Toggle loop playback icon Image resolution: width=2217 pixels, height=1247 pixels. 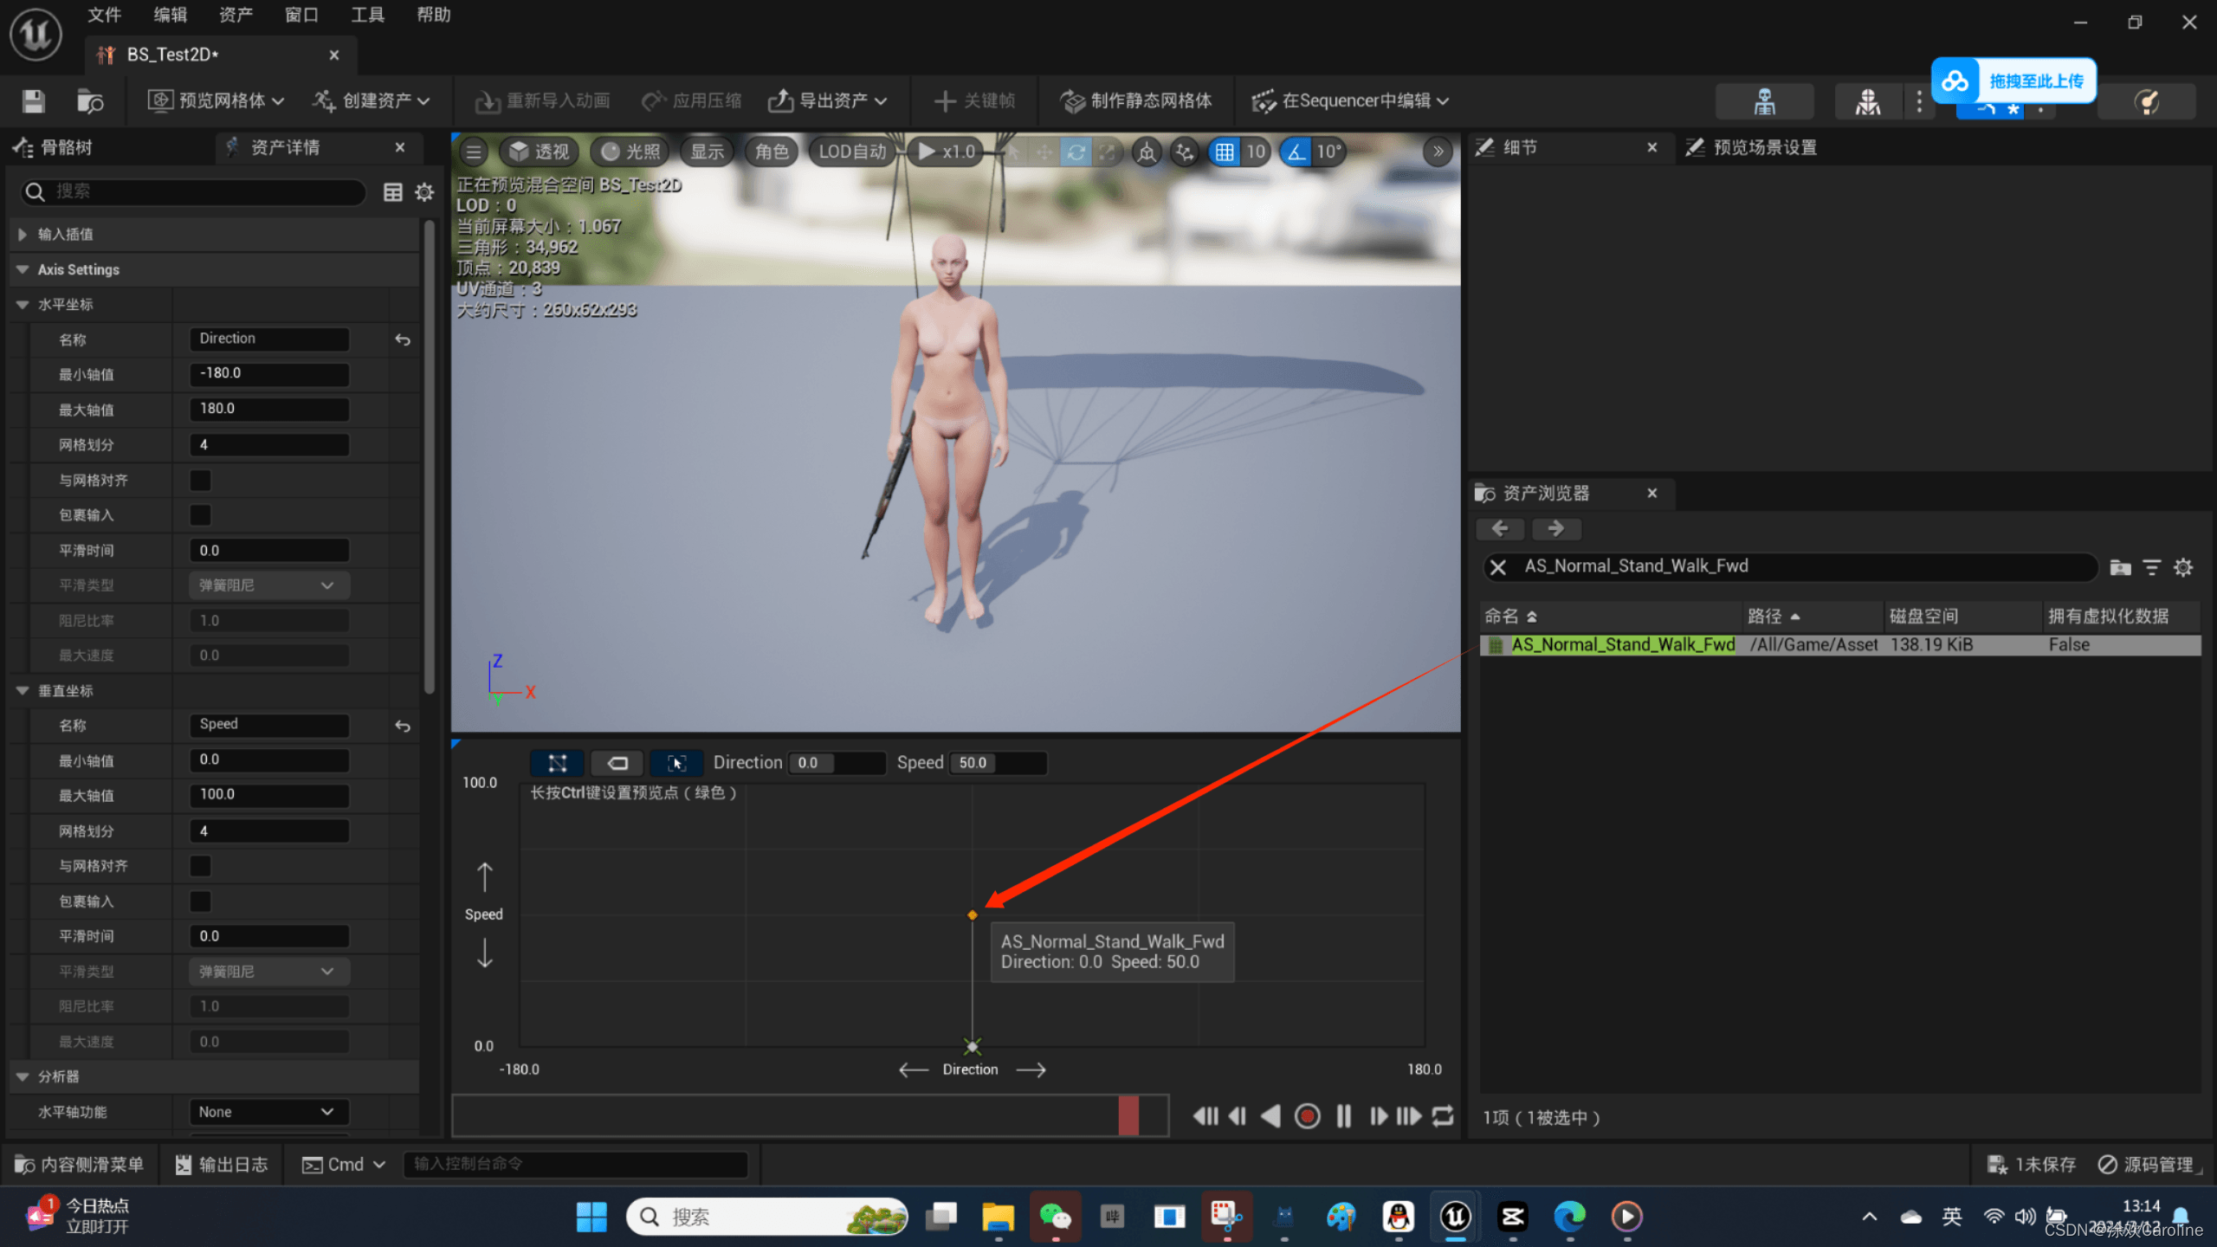tap(1443, 1116)
